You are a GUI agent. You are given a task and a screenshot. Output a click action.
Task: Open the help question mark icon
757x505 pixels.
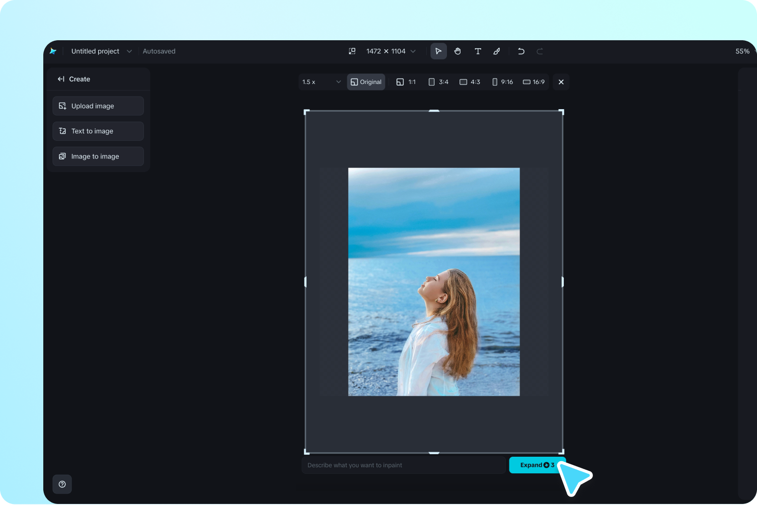point(62,484)
